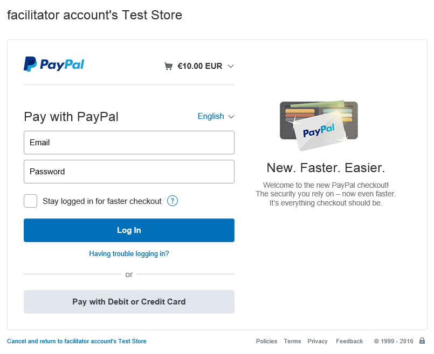Click the help question mark icon
Screen dimensions: 434x354
pos(173,201)
